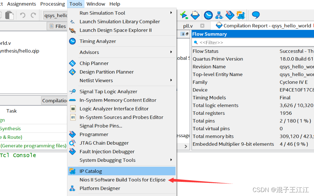Click the In-System Memory Content Editor icon
This screenshot has height=196, width=314.
point(72,100)
